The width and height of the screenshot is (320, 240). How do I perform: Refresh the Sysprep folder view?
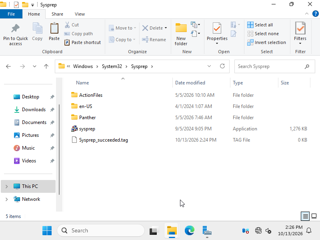[x=222, y=66]
